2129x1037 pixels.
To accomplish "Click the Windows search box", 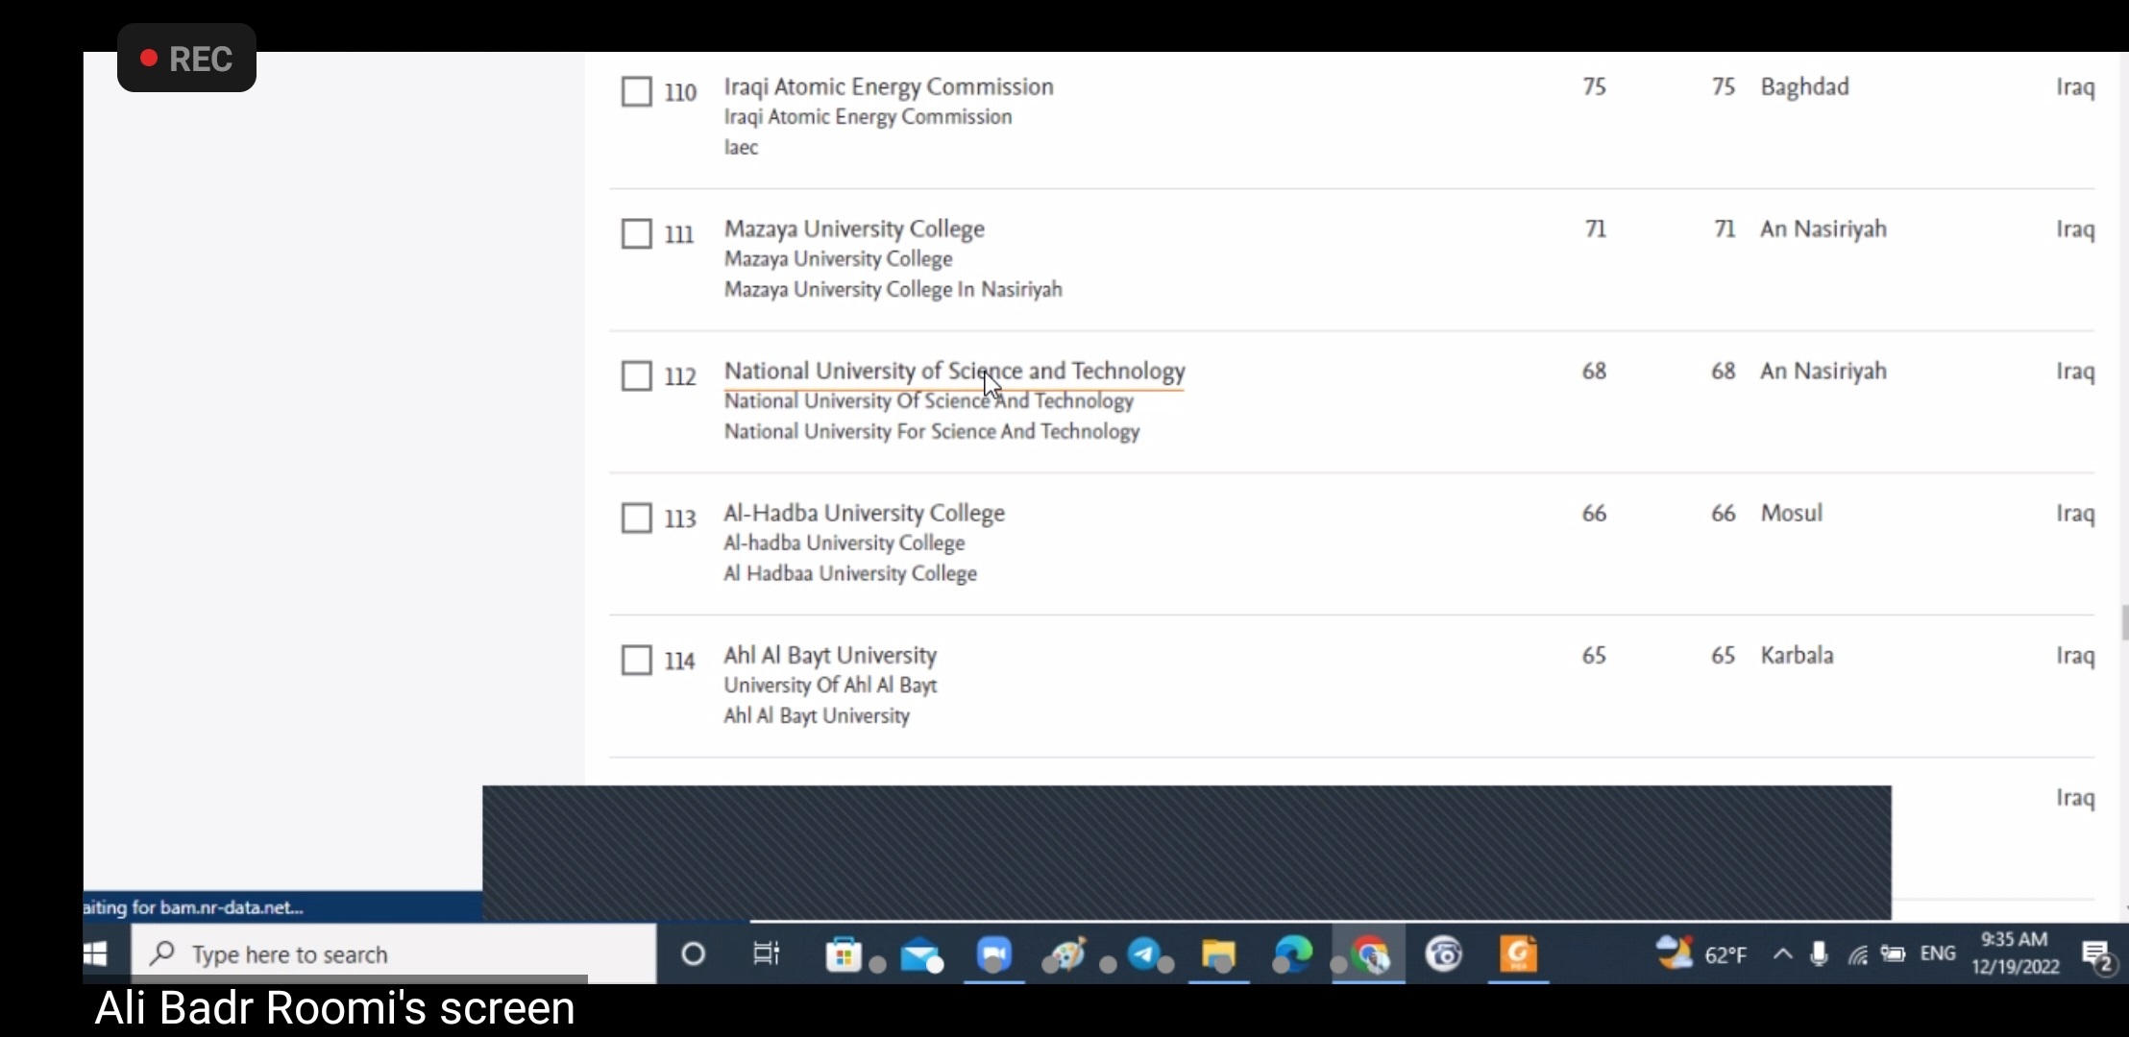I will [394, 954].
